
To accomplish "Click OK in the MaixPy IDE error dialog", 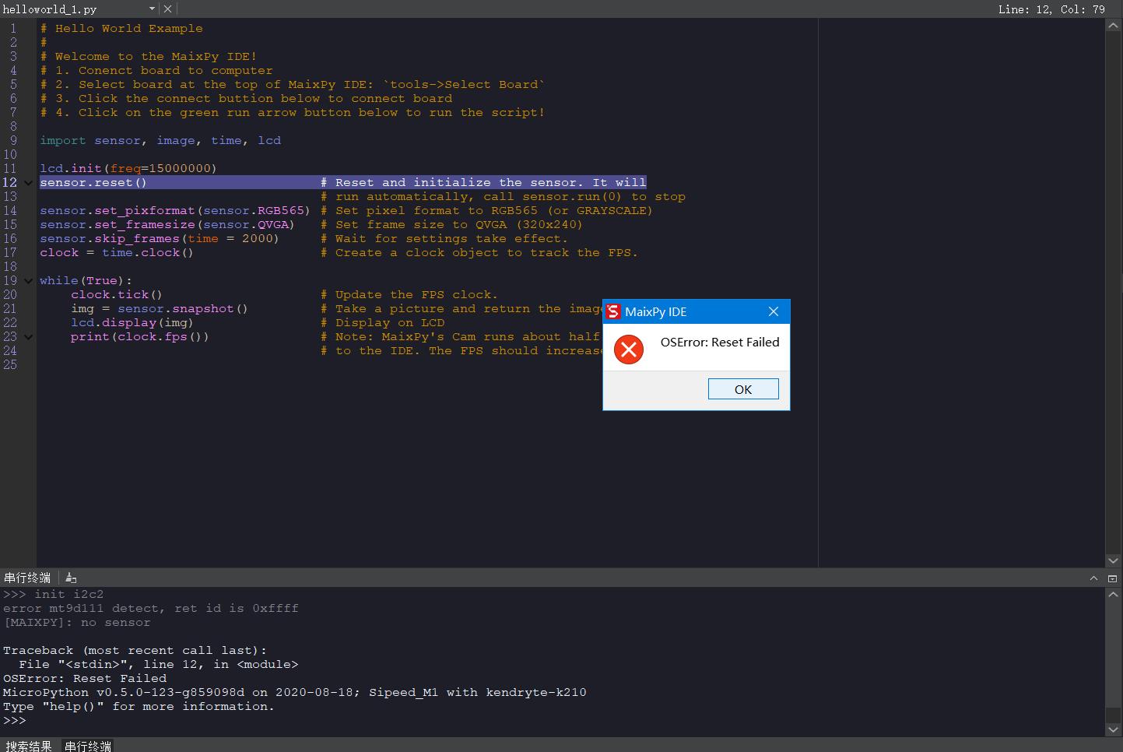I will (743, 389).
